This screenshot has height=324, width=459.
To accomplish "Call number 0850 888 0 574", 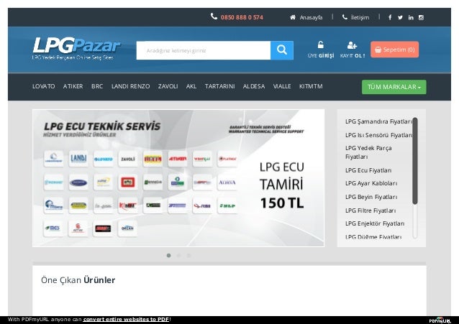I will 242,17.
